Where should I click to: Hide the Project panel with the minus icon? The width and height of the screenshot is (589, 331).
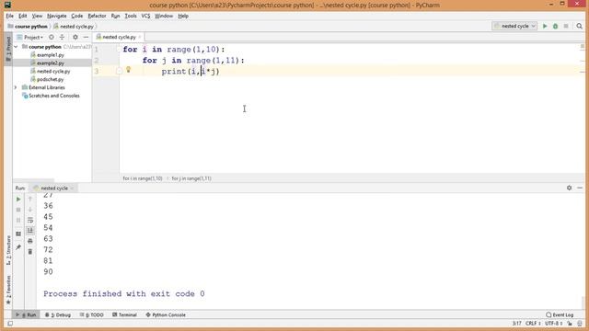pyautogui.click(x=86, y=37)
